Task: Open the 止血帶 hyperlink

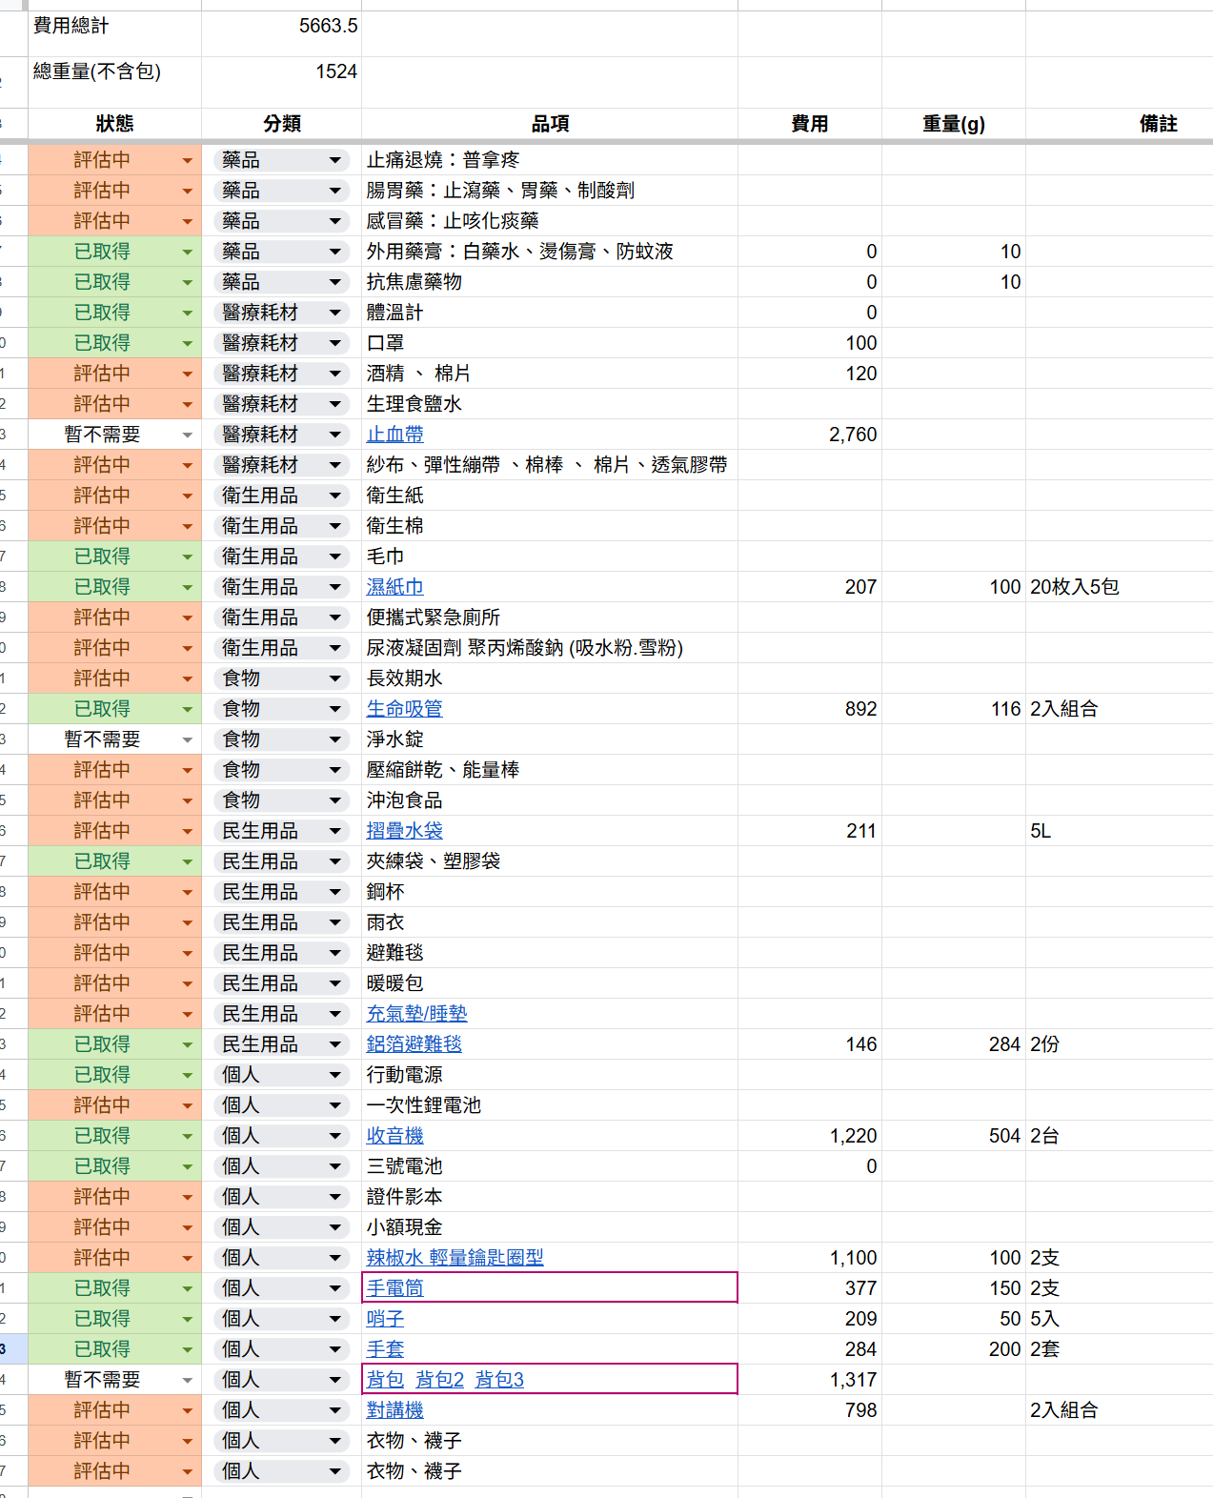Action: (x=394, y=435)
